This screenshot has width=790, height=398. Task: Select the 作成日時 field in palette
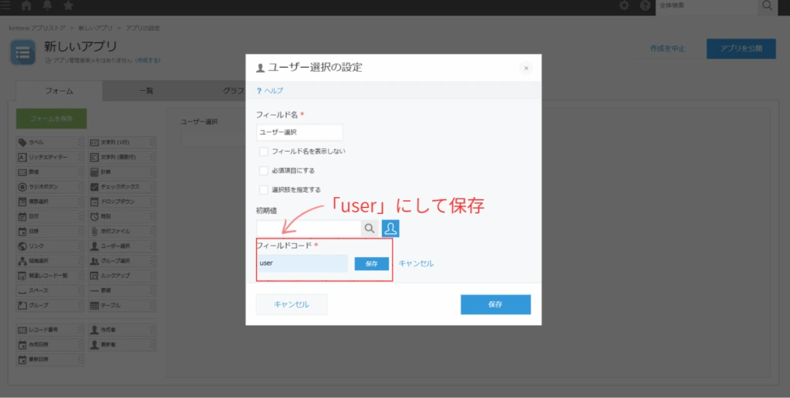[x=50, y=345]
